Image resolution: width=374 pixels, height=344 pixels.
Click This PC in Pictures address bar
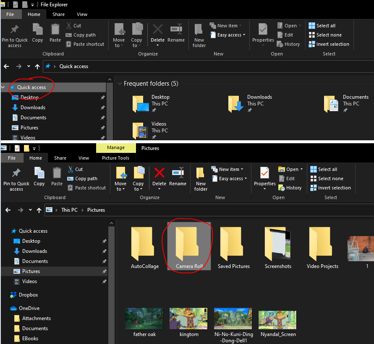click(x=69, y=210)
